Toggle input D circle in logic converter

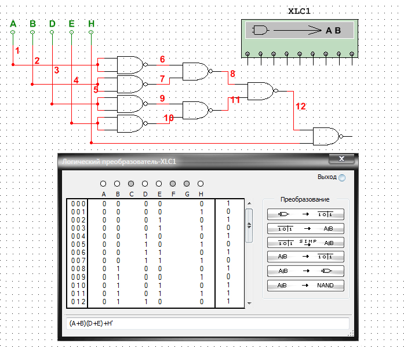[x=145, y=184]
